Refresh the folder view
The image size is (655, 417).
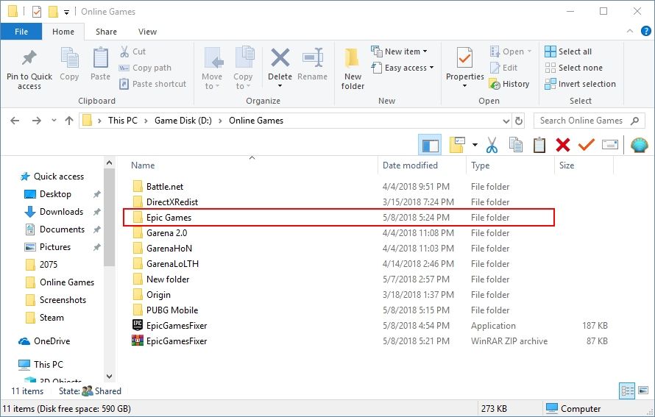pyautogui.click(x=520, y=121)
